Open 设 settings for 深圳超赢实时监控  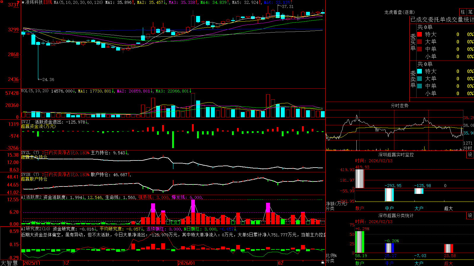point(470,155)
